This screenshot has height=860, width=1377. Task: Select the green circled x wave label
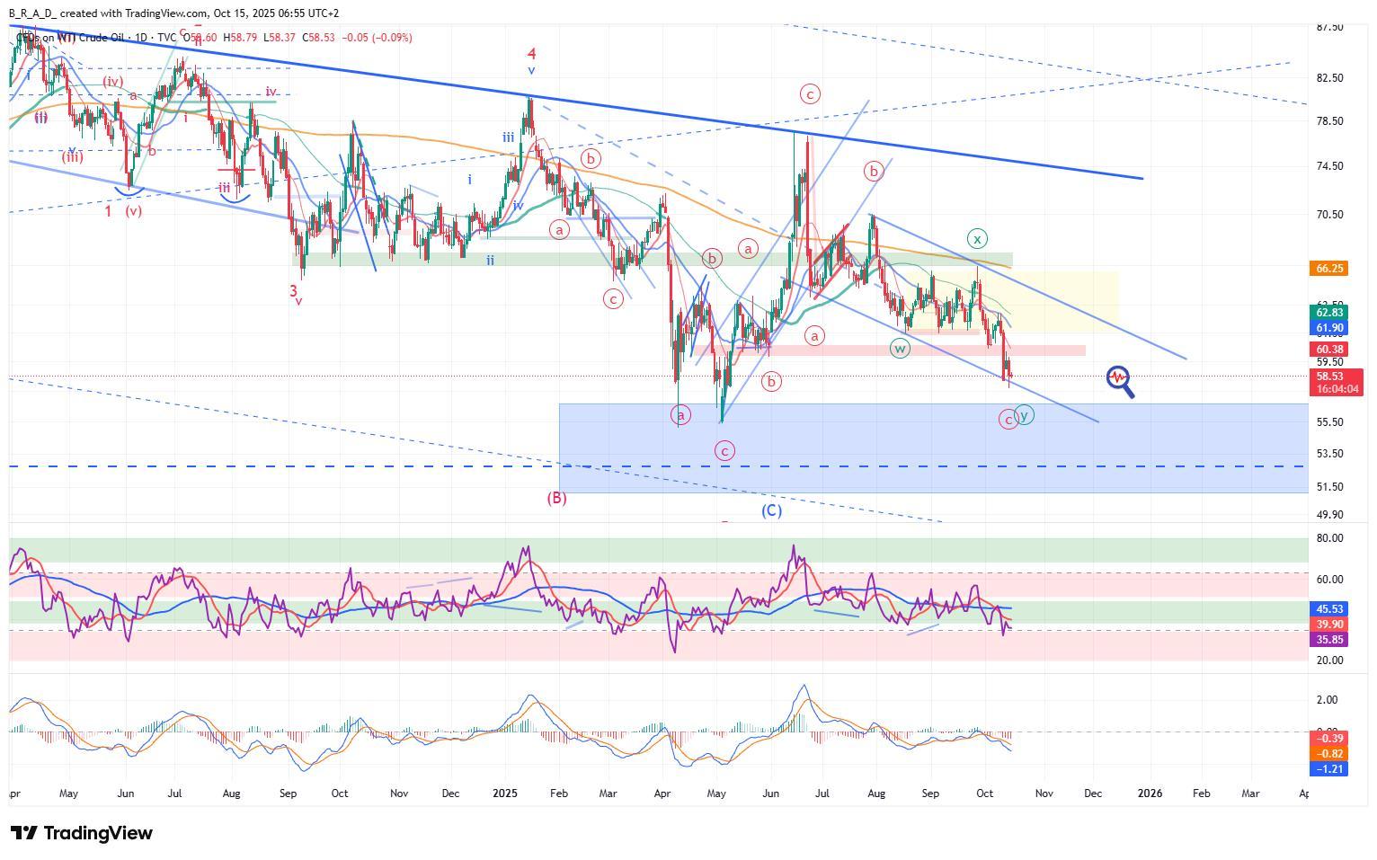pos(977,238)
